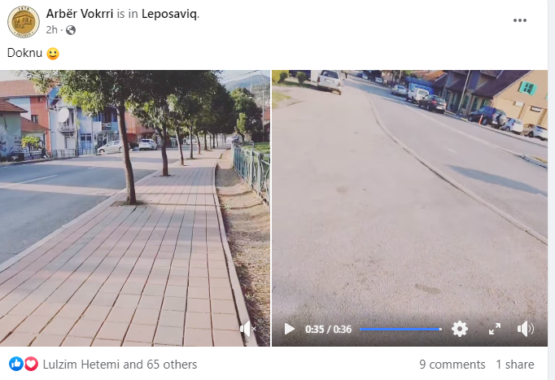Click Arbër Vokrri's profile picture
This screenshot has width=555, height=380.
tap(24, 22)
